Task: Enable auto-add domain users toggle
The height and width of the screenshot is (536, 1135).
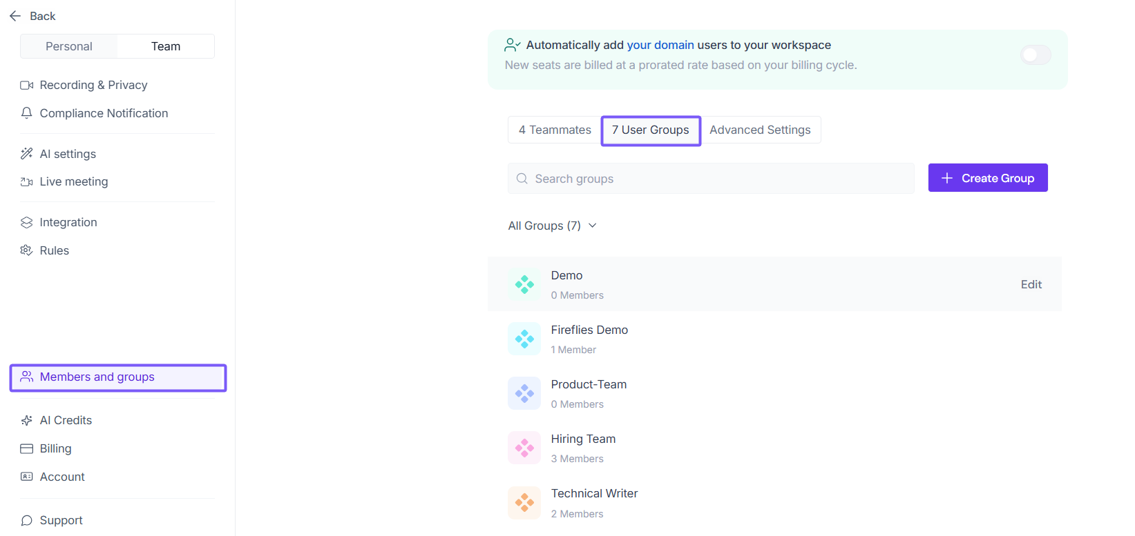Action: tap(1035, 55)
